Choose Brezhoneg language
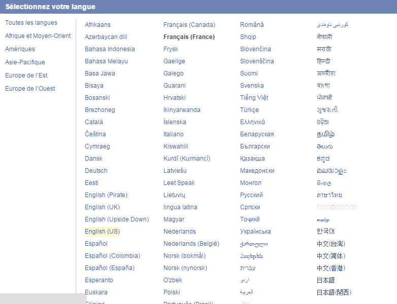Viewport: 397px width, 304px height. (x=100, y=109)
